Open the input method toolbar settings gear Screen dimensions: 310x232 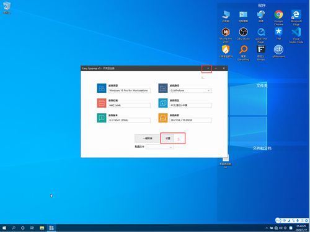point(306,220)
